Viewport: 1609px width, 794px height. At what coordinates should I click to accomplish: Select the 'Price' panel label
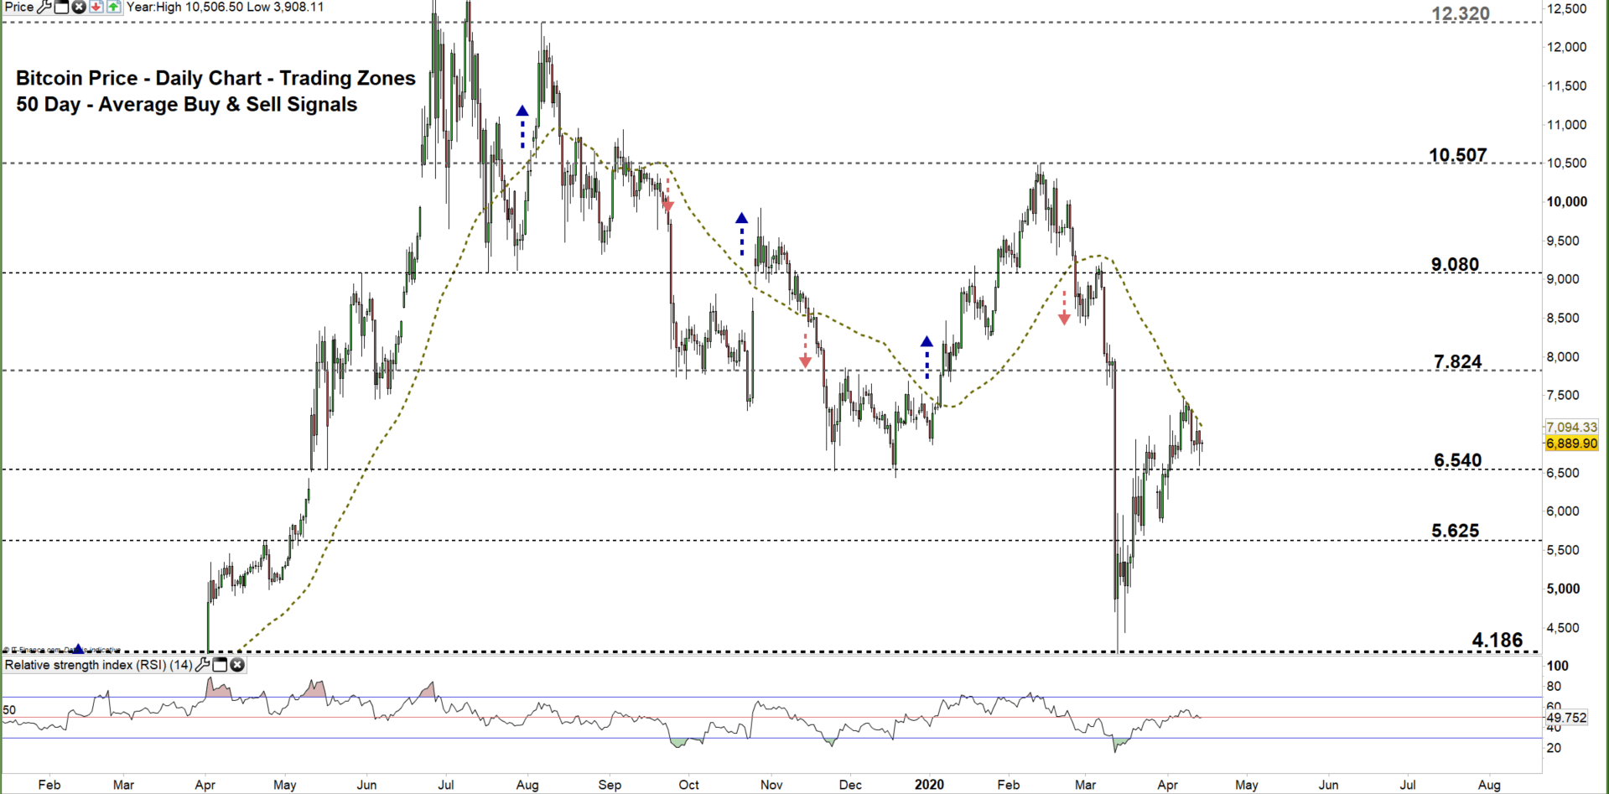pyautogui.click(x=19, y=8)
